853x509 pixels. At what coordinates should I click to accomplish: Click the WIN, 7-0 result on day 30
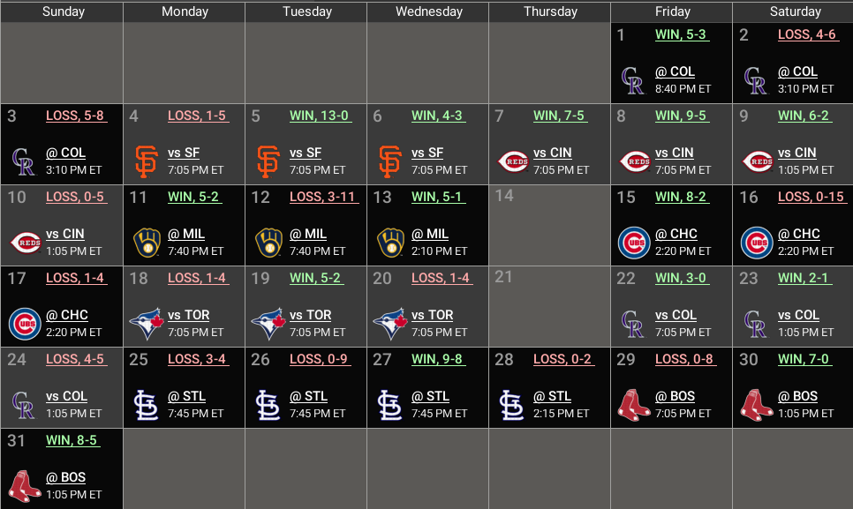(x=803, y=359)
